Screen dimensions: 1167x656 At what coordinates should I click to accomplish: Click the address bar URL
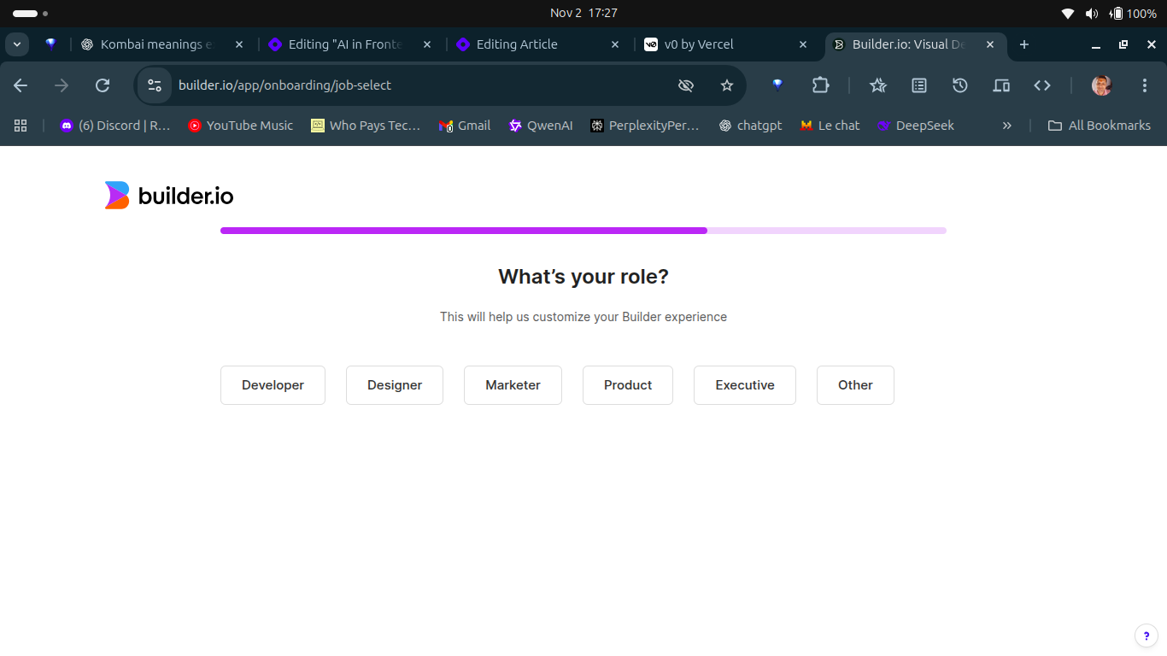tap(284, 85)
